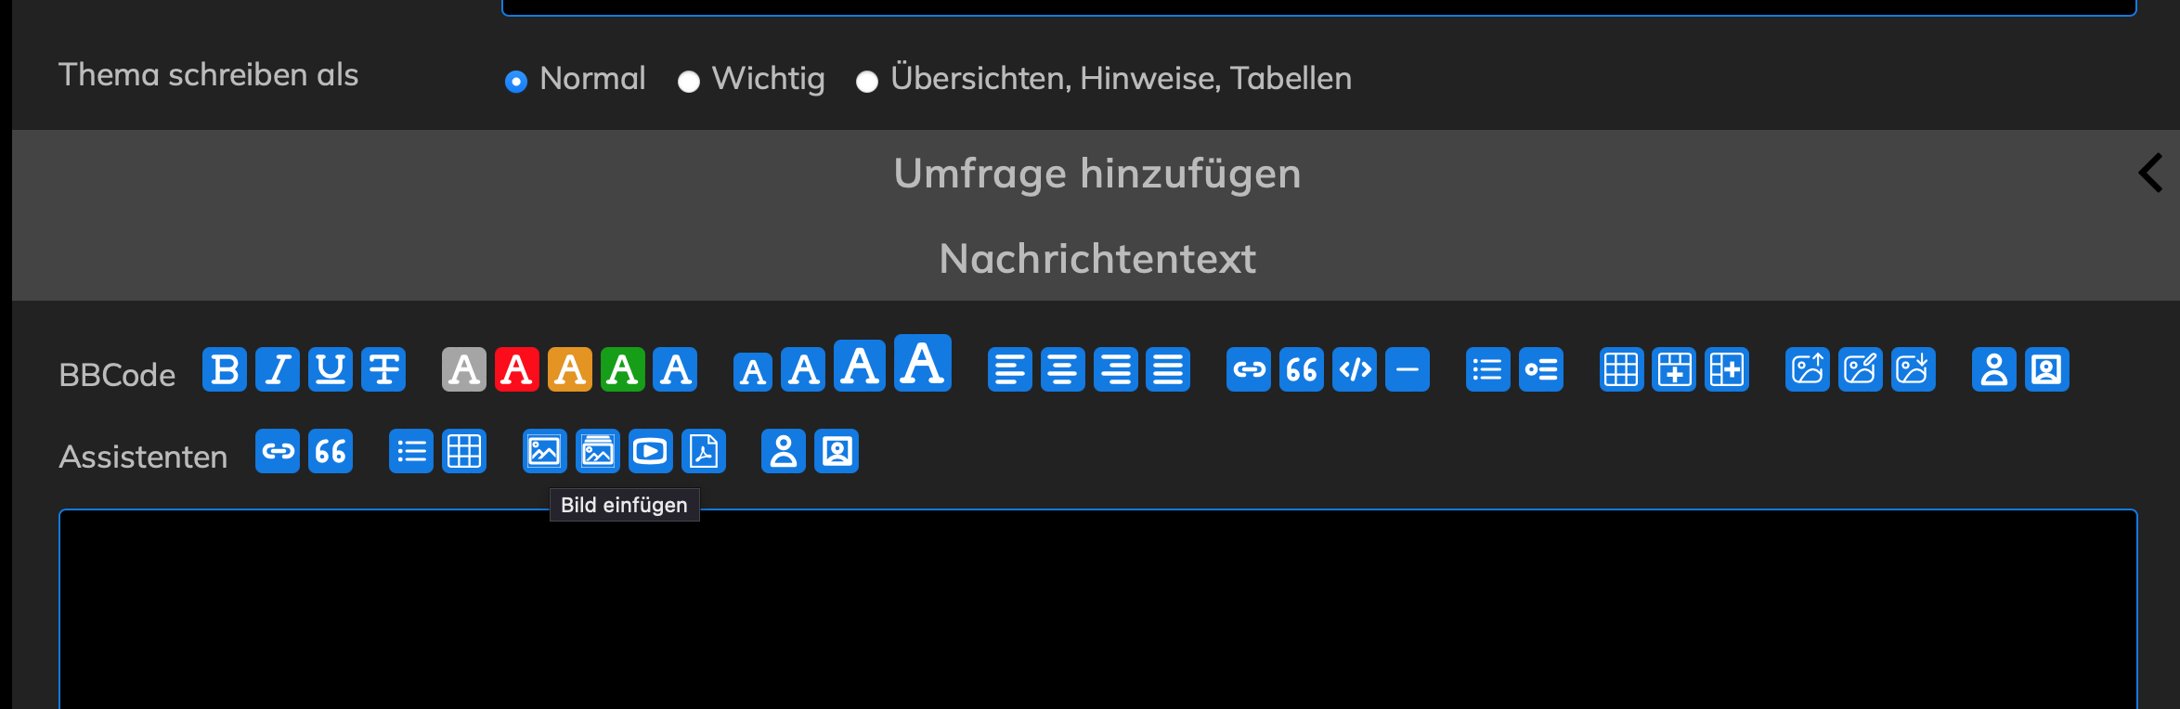Click the Nachrichtentext section header
The width and height of the screenshot is (2180, 709).
pyautogui.click(x=1096, y=259)
